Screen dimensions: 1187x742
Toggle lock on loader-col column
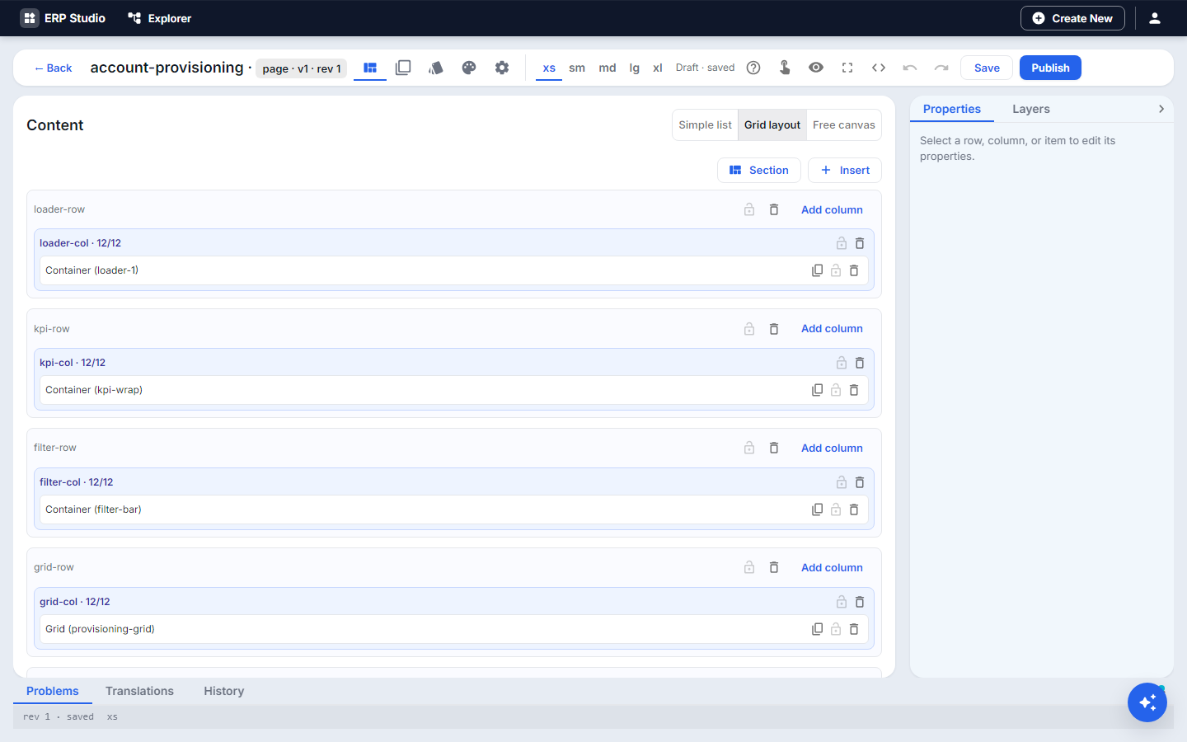pos(842,243)
